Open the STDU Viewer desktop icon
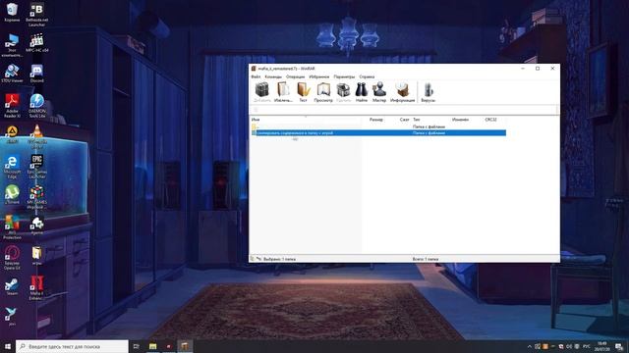The width and height of the screenshot is (629, 353). tap(12, 74)
